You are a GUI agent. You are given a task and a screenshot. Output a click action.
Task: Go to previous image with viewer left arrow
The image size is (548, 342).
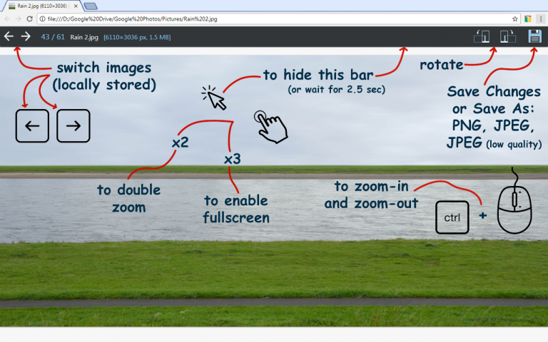[x=9, y=36]
